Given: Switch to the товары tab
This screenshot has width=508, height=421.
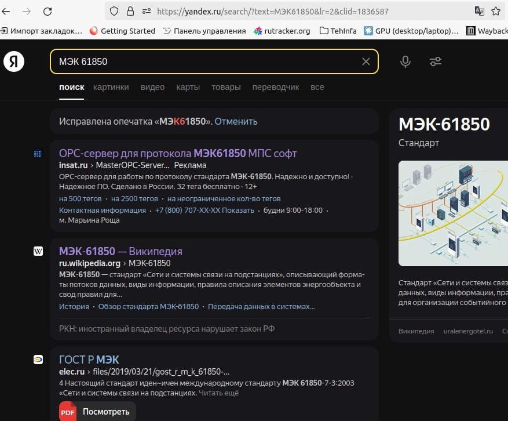Looking at the screenshot, I should click(x=226, y=87).
